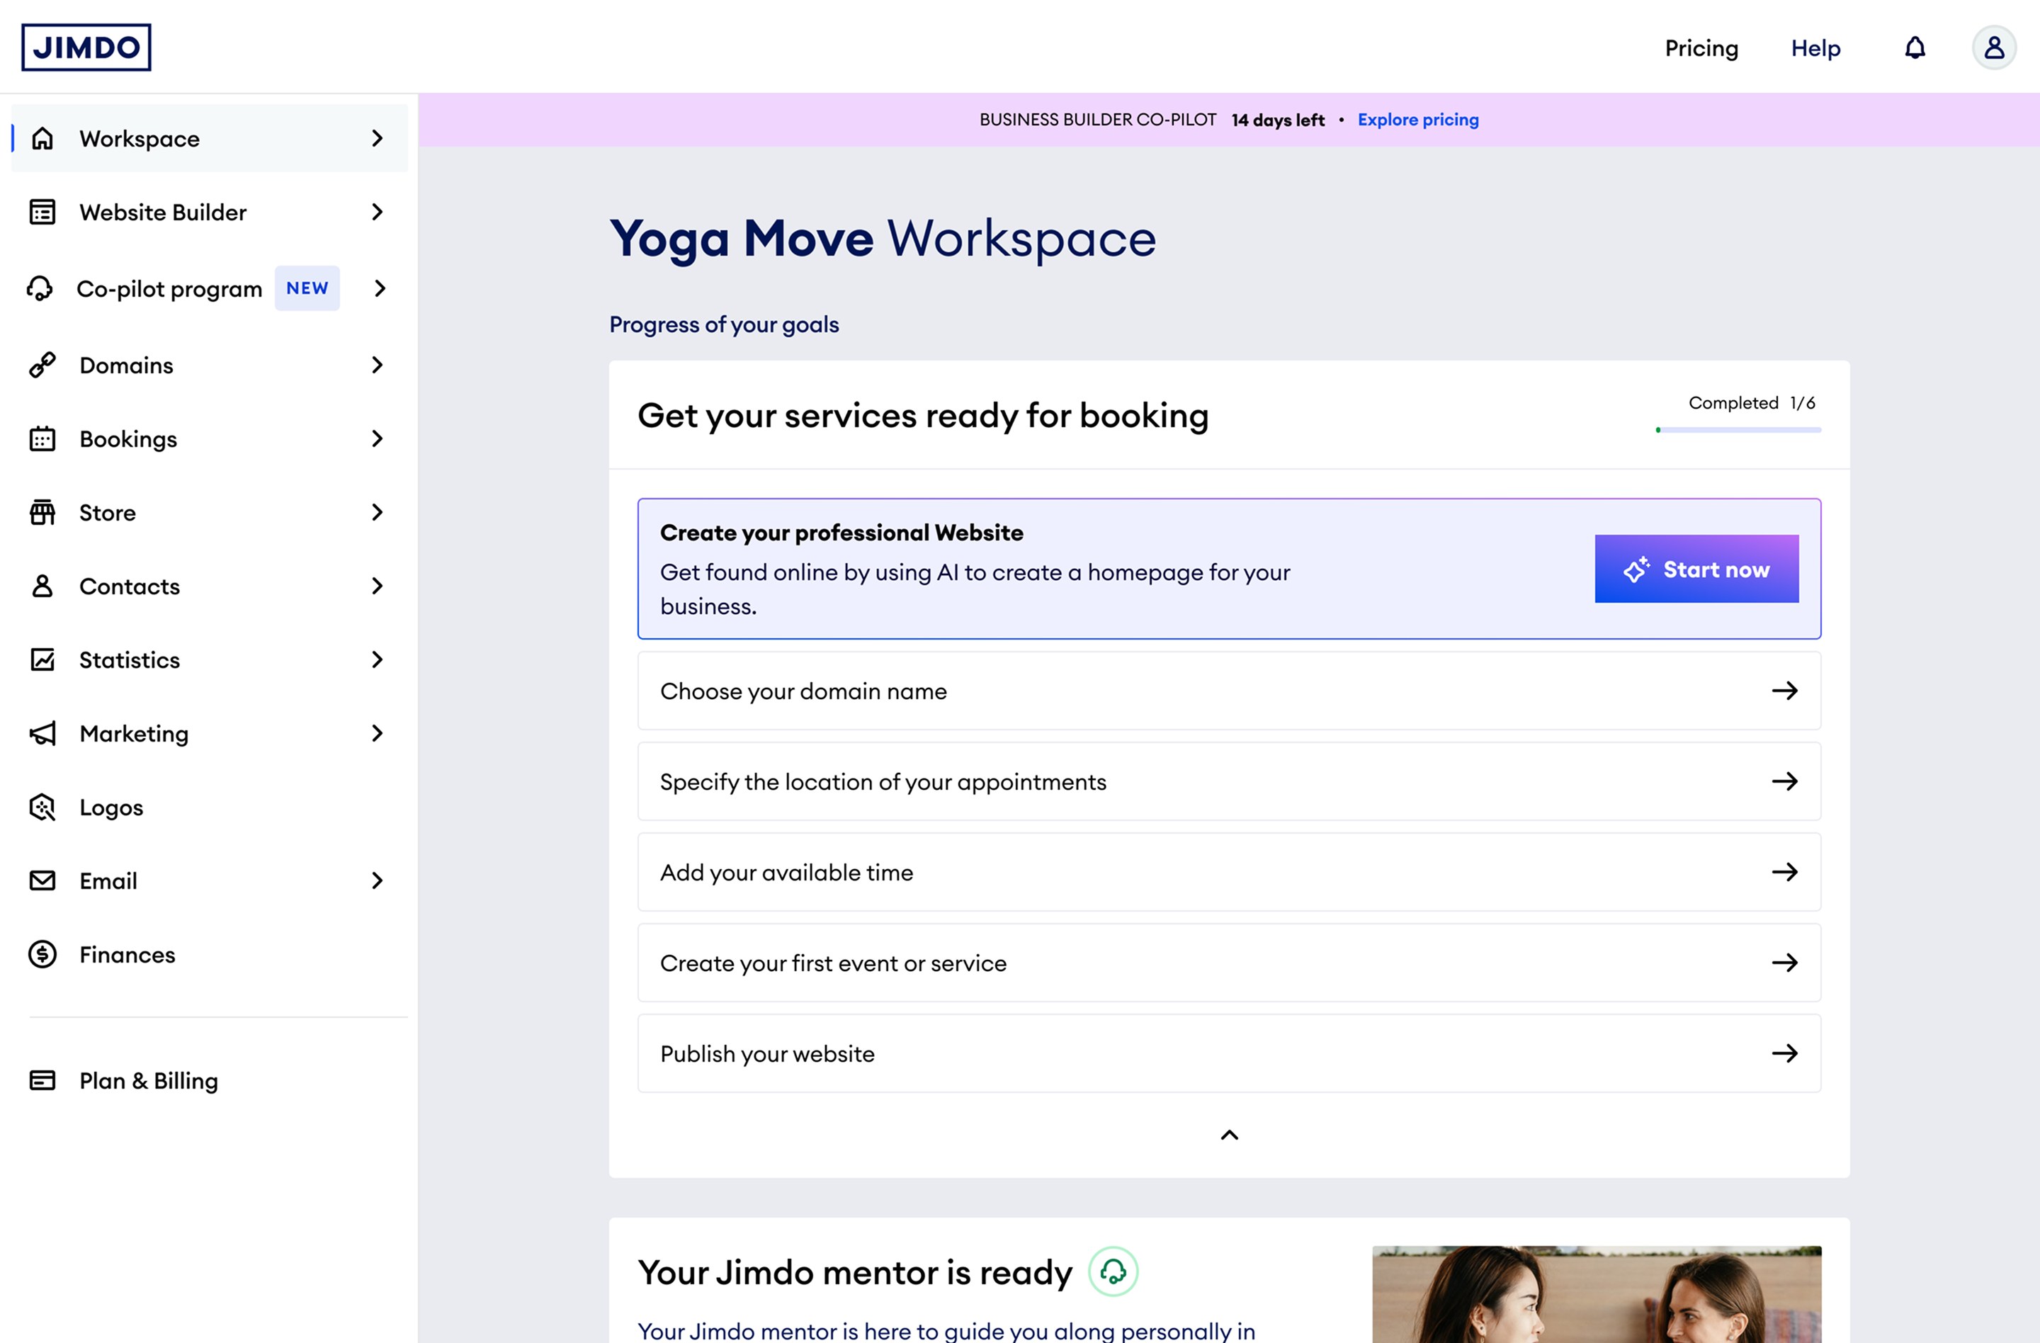Expand the Store chevron
Viewport: 2040px width, 1343px height.
click(377, 511)
